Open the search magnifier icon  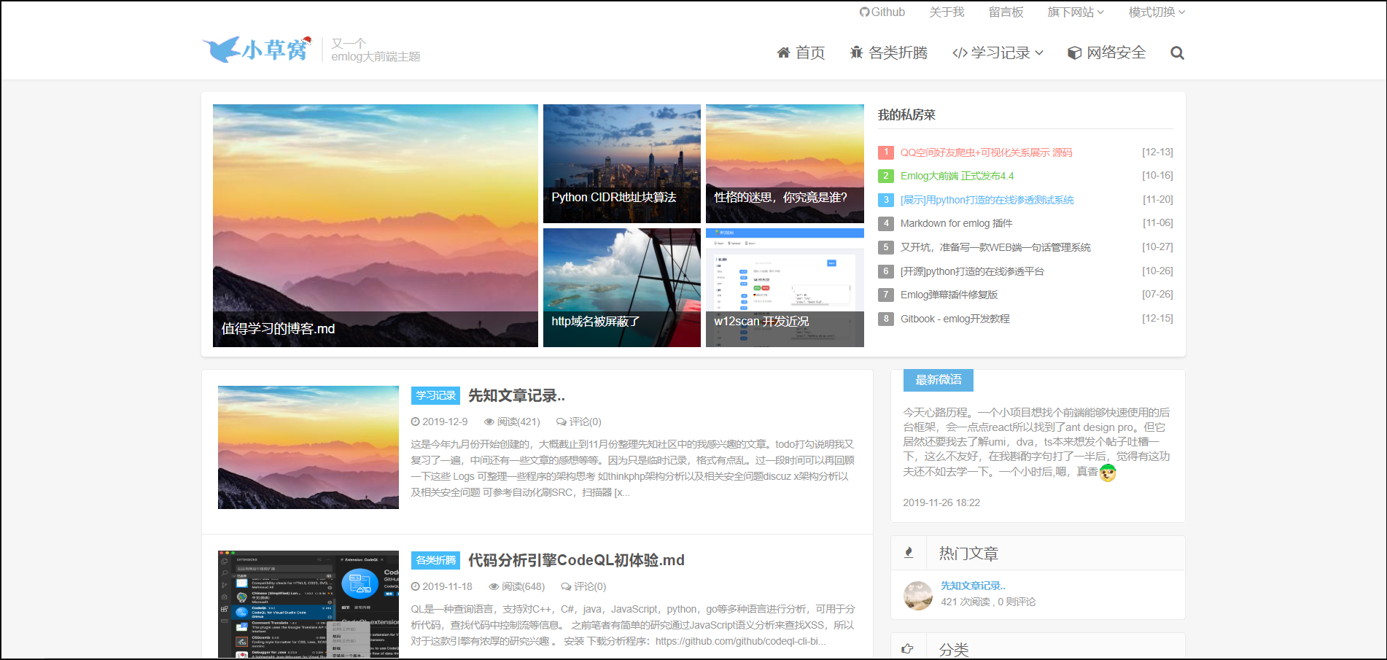pos(1177,53)
